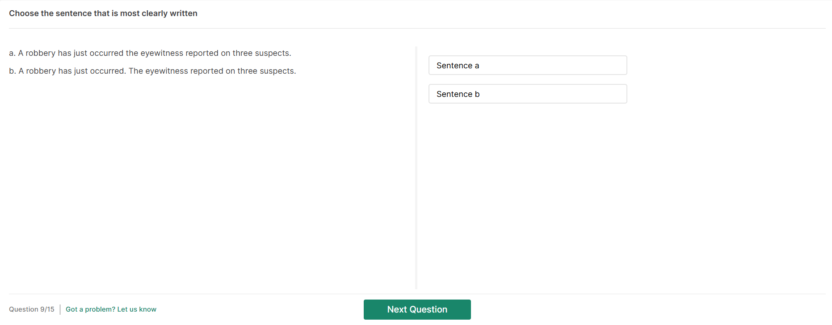
Task: Click the word Choose in the heading
Action: click(x=24, y=13)
